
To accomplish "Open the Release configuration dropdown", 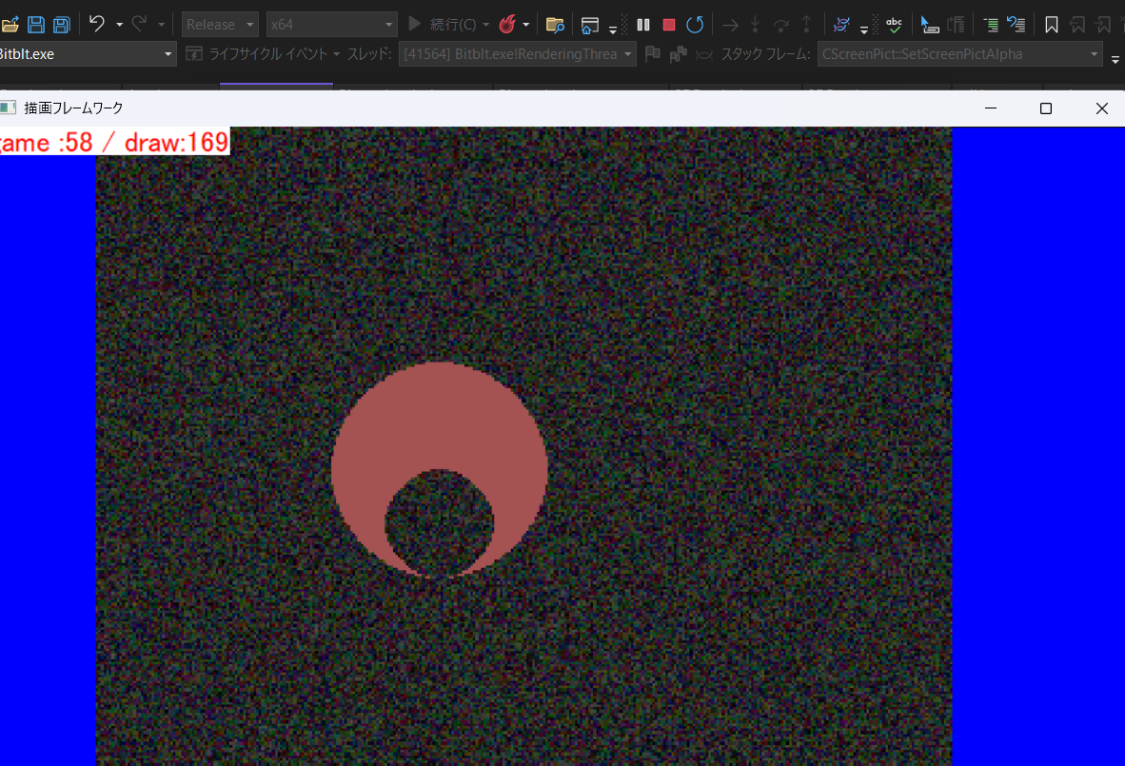I will (220, 25).
